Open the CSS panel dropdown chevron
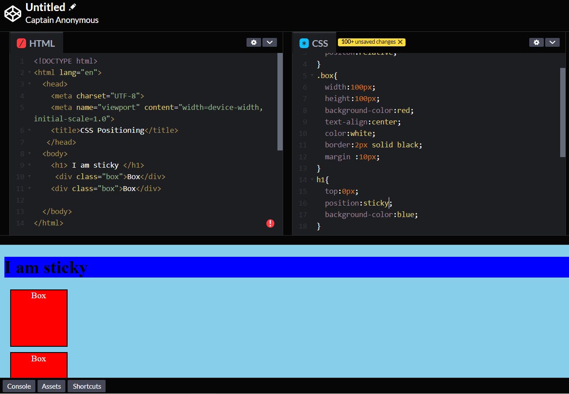Image resolution: width=569 pixels, height=394 pixels. (552, 42)
